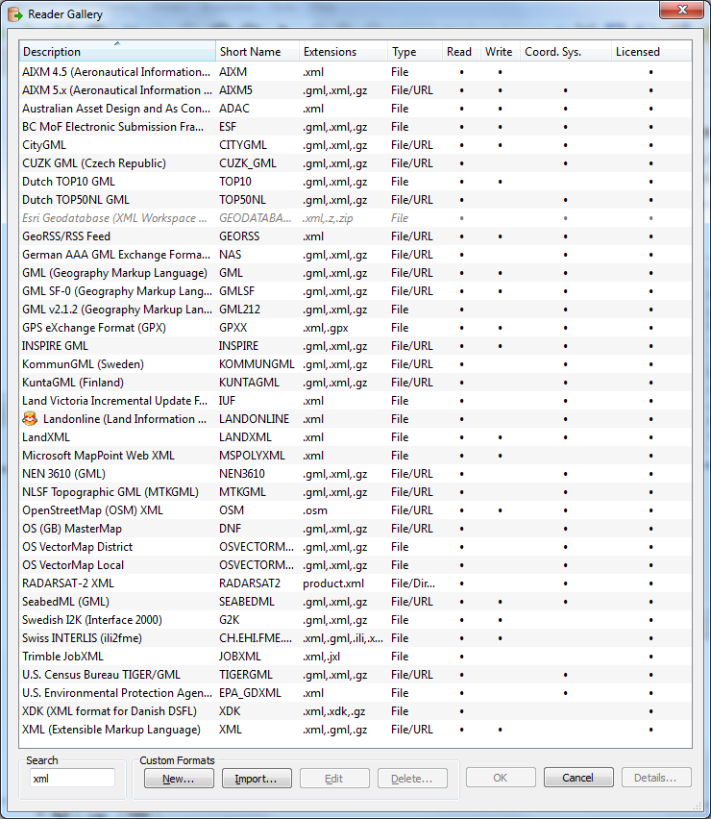Select the AIXM 5.x row
Viewport: 711px width, 819px height.
355,90
